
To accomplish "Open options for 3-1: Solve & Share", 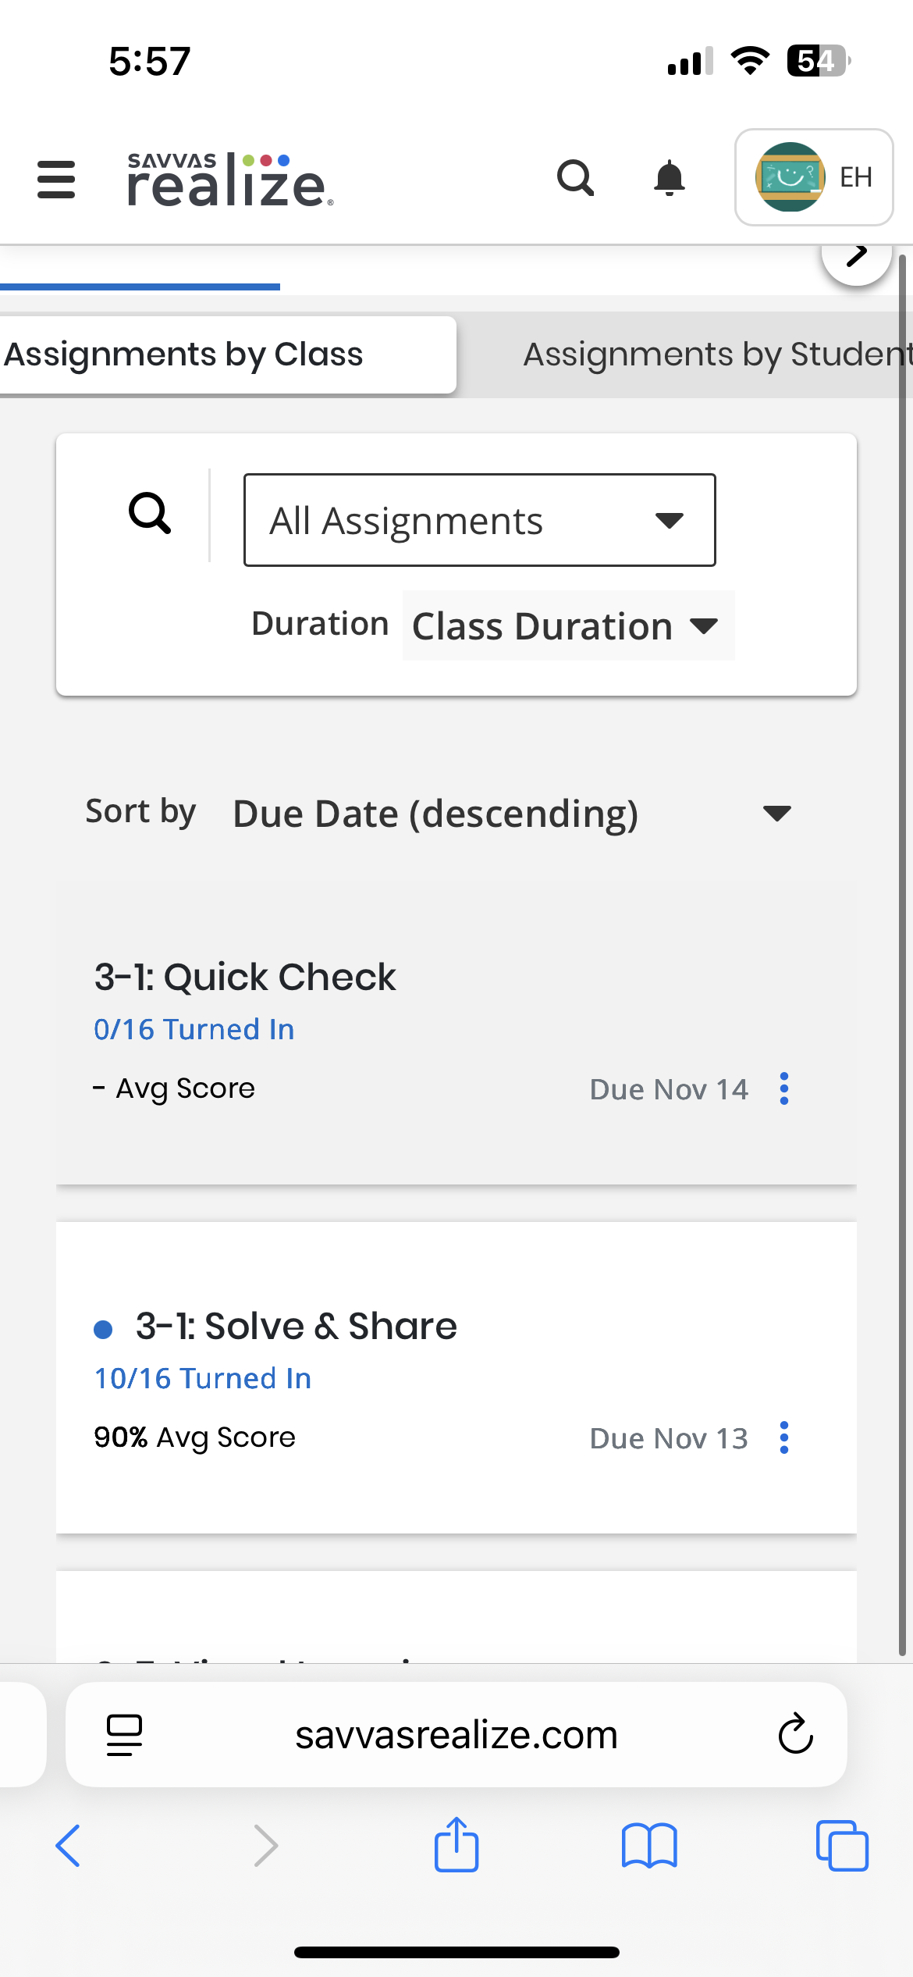I will click(x=784, y=1437).
